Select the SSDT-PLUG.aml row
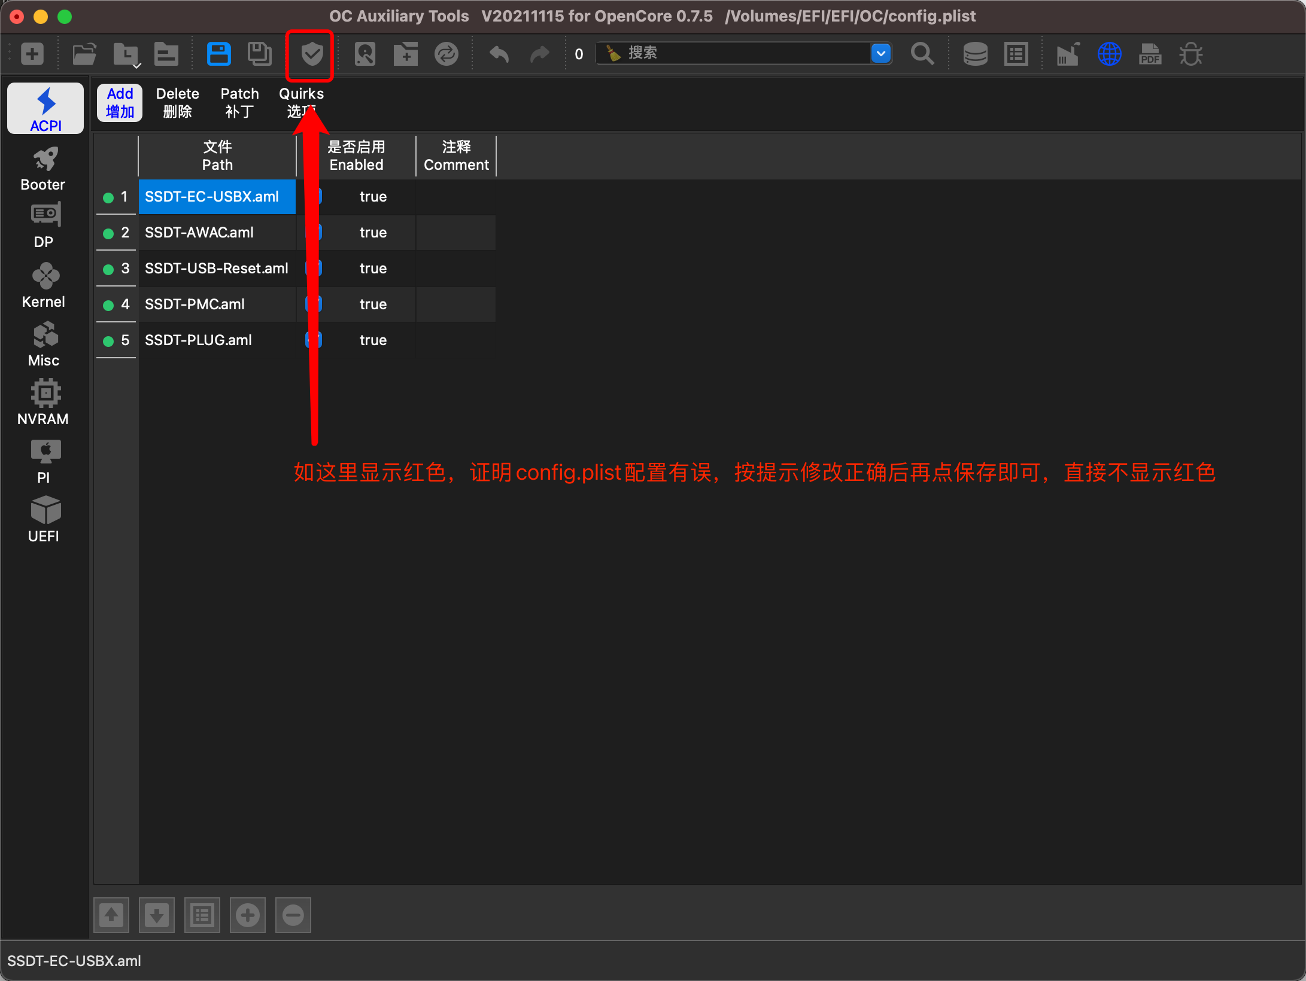Screen dimensions: 1306x981 coord(217,340)
